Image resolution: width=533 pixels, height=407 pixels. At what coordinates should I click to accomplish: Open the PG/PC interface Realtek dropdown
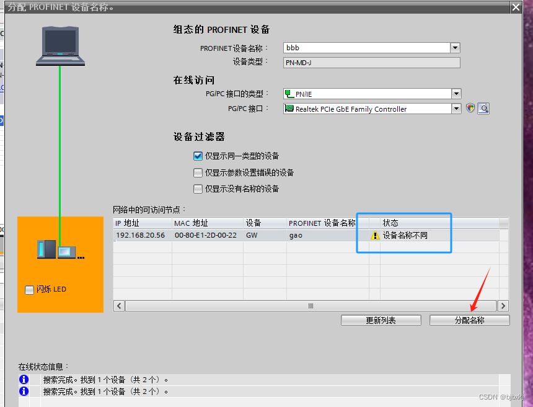tap(456, 109)
